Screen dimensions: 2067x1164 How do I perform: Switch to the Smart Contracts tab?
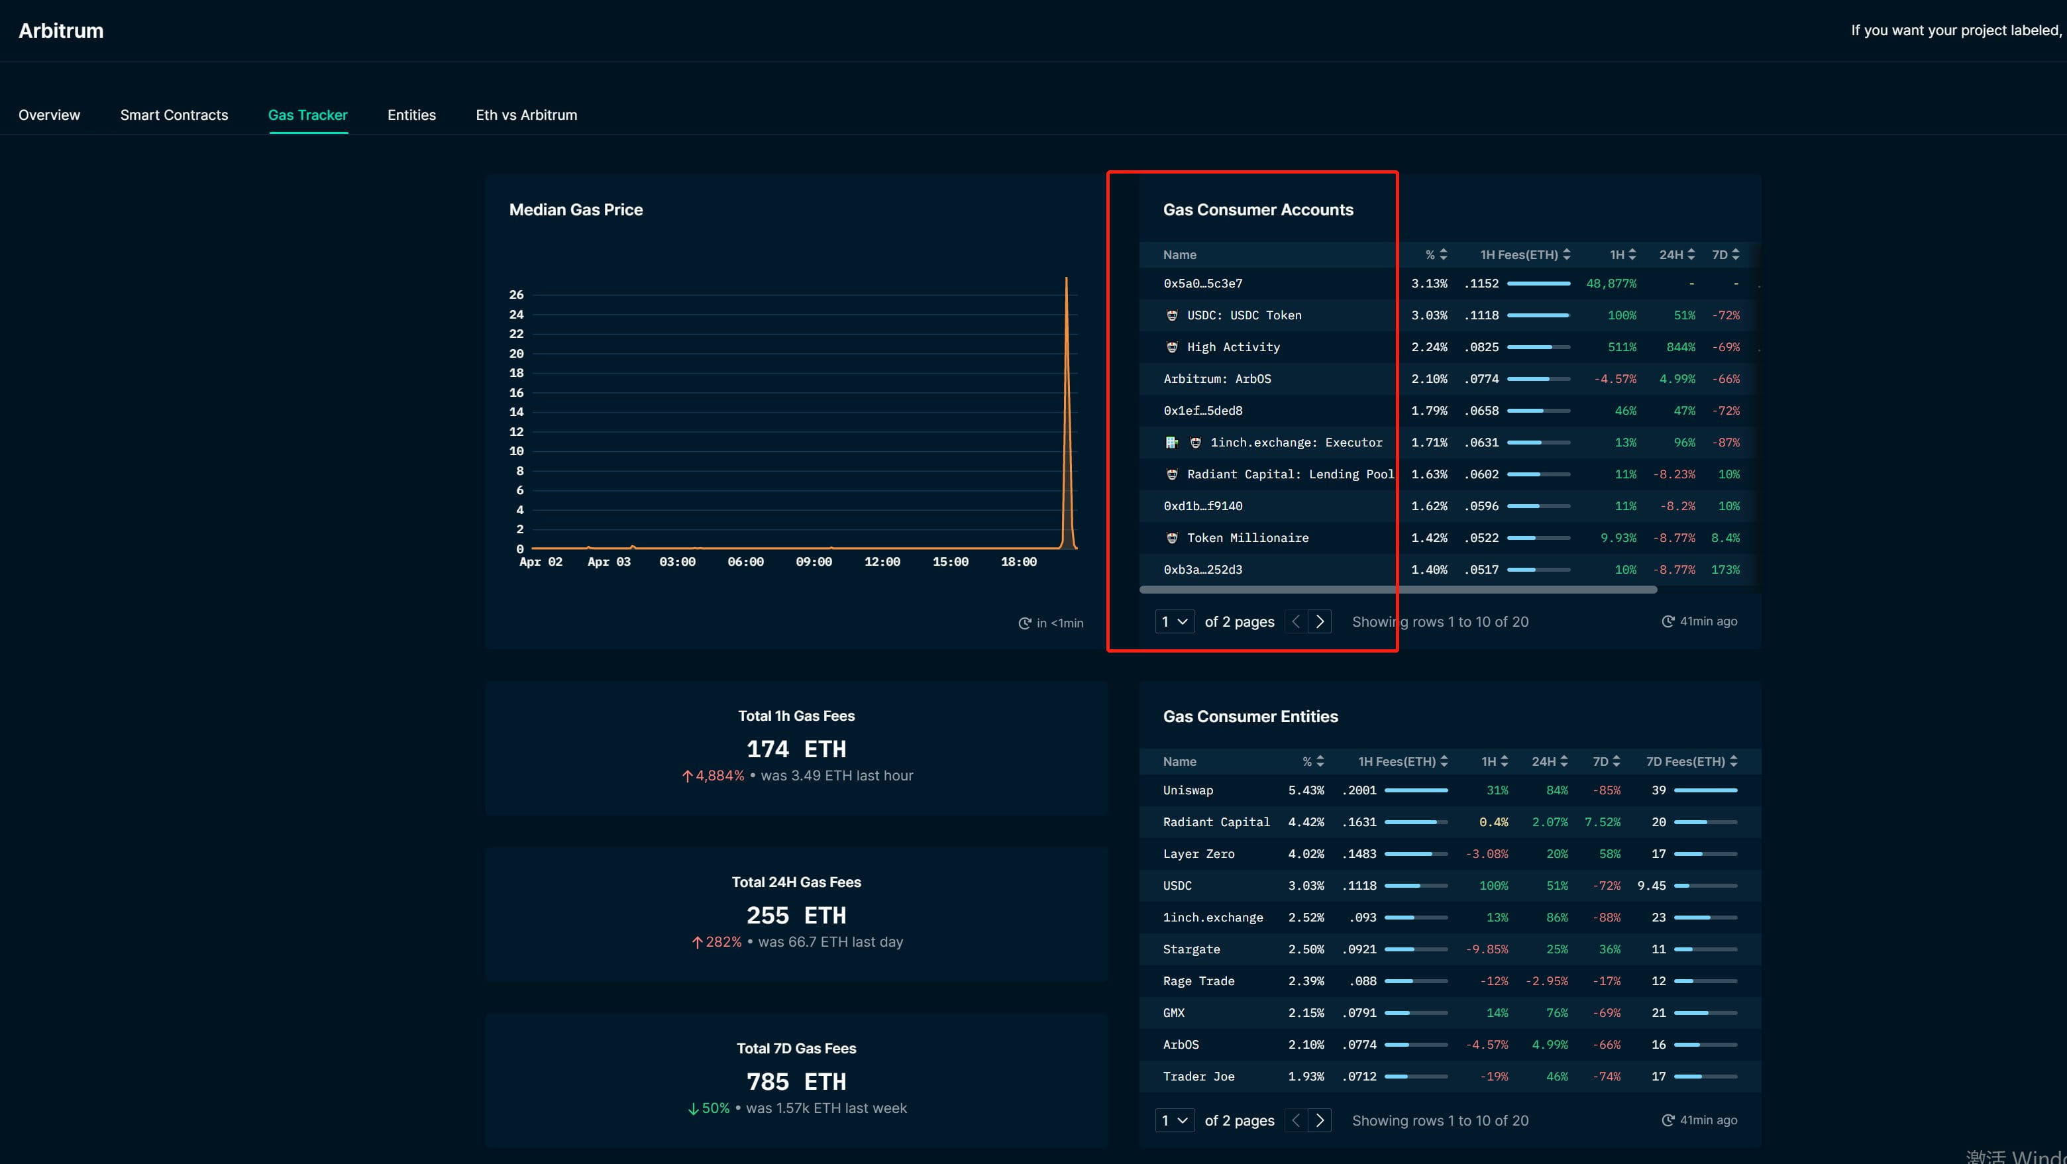(x=174, y=115)
